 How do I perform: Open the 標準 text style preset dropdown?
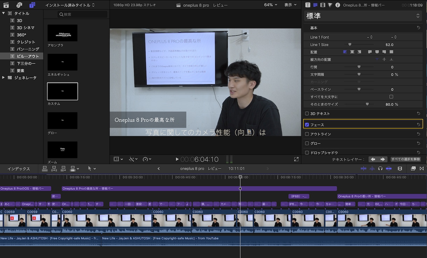(x=363, y=16)
